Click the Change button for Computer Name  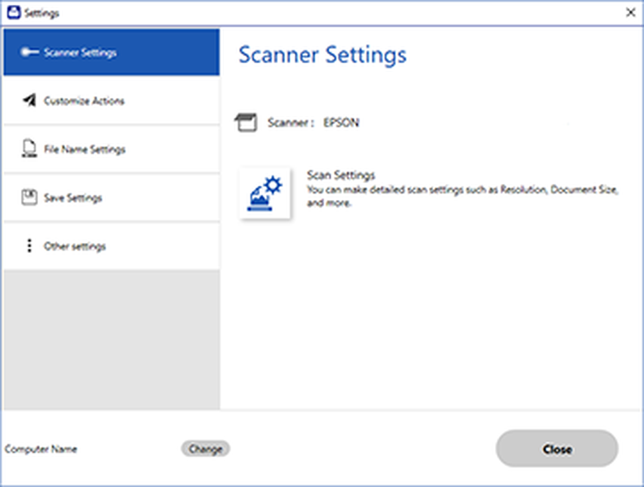pos(205,449)
